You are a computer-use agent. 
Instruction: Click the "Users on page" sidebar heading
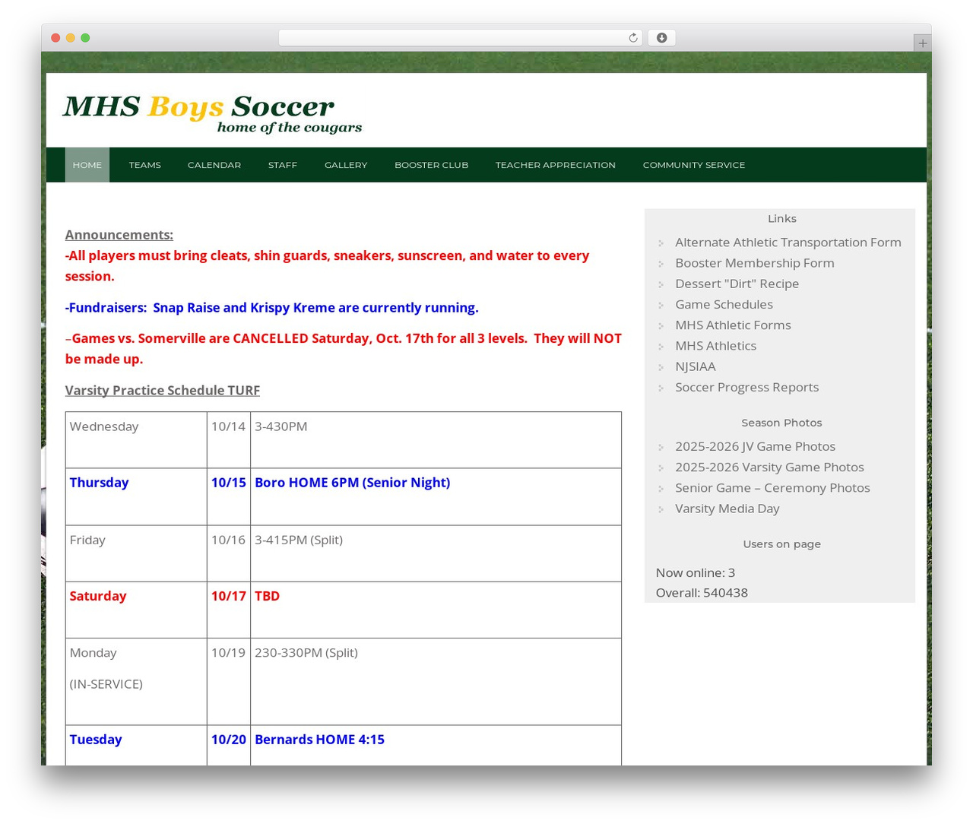coord(781,544)
